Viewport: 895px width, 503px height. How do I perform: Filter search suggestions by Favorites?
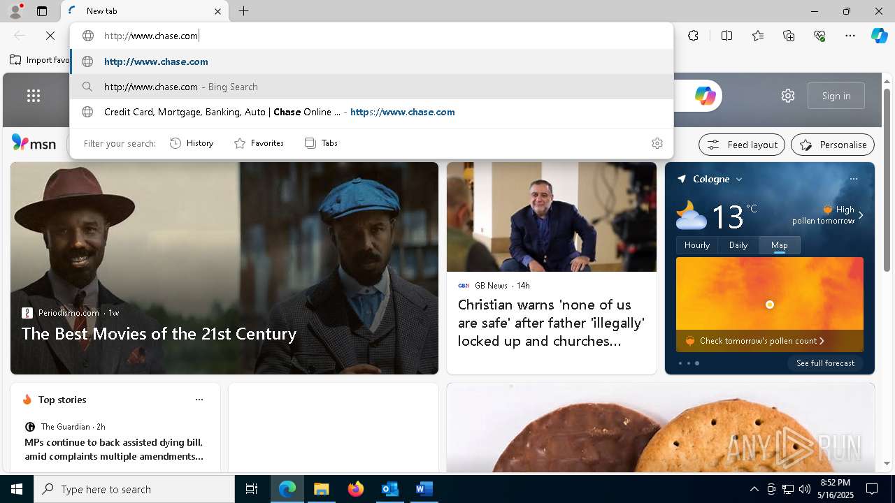pos(259,143)
